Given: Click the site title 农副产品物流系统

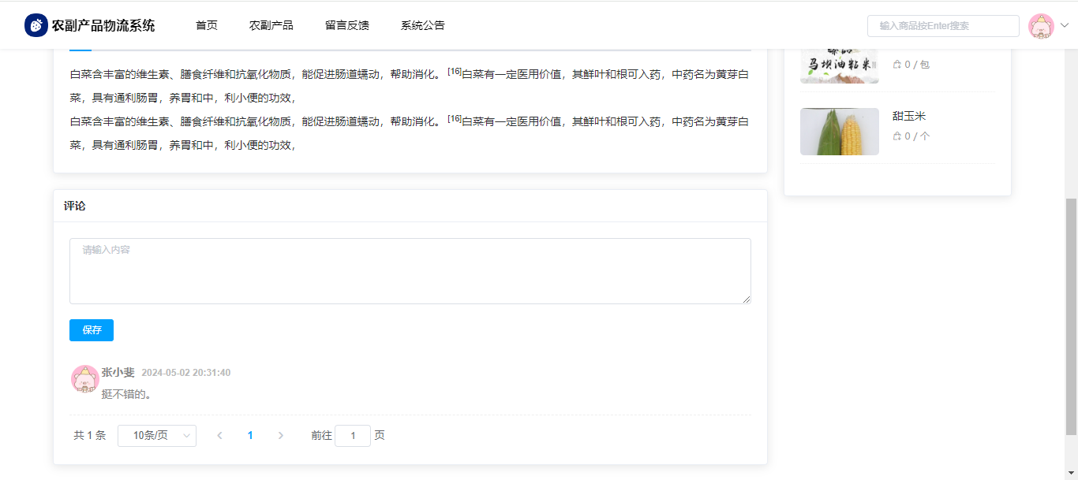Looking at the screenshot, I should click(103, 25).
